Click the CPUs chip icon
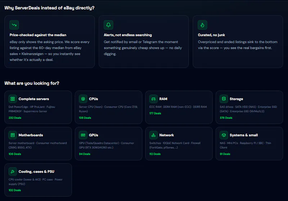 83,99
